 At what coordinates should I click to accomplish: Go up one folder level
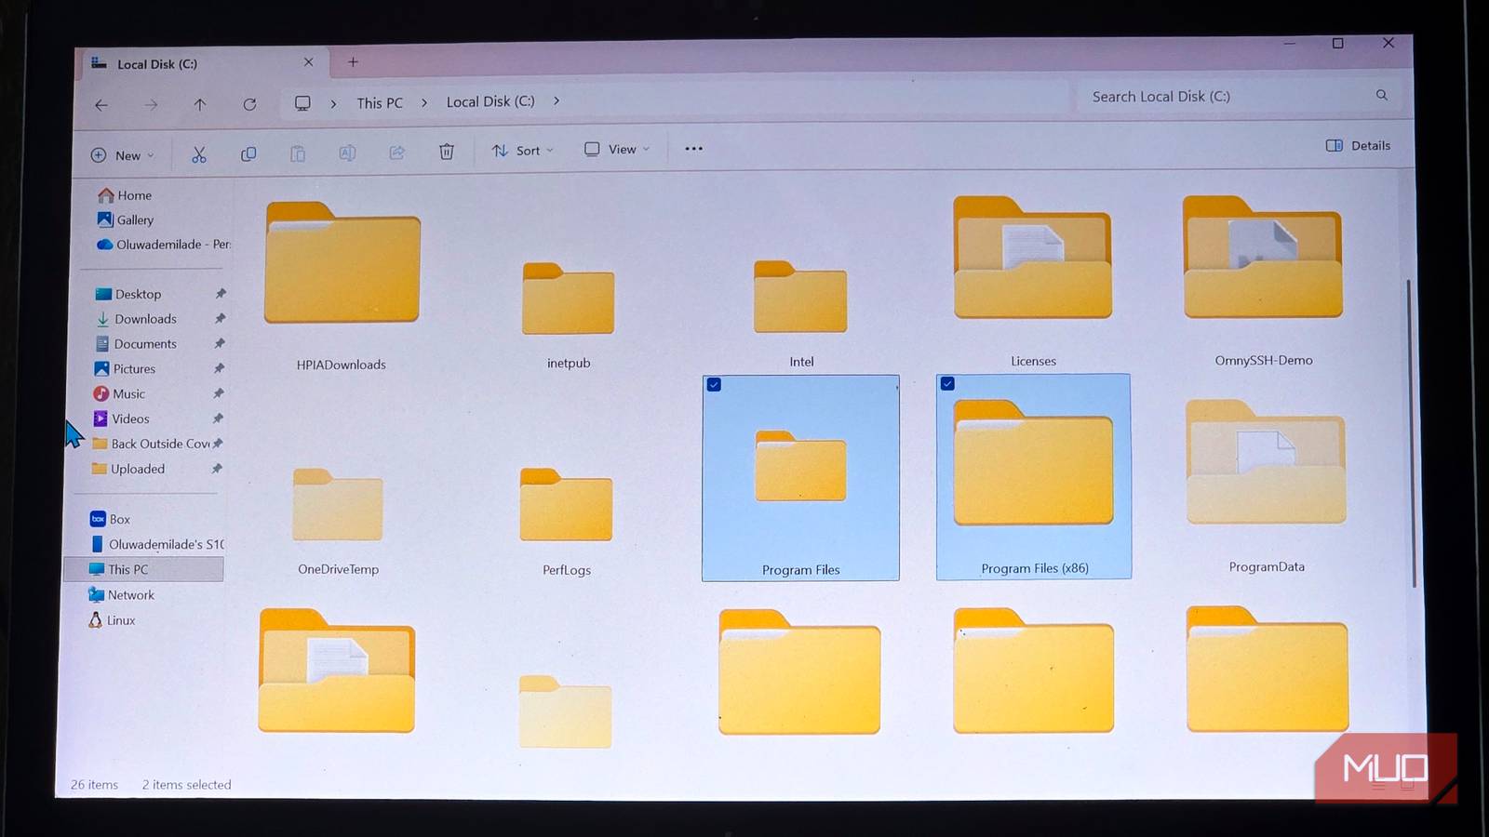click(x=200, y=104)
